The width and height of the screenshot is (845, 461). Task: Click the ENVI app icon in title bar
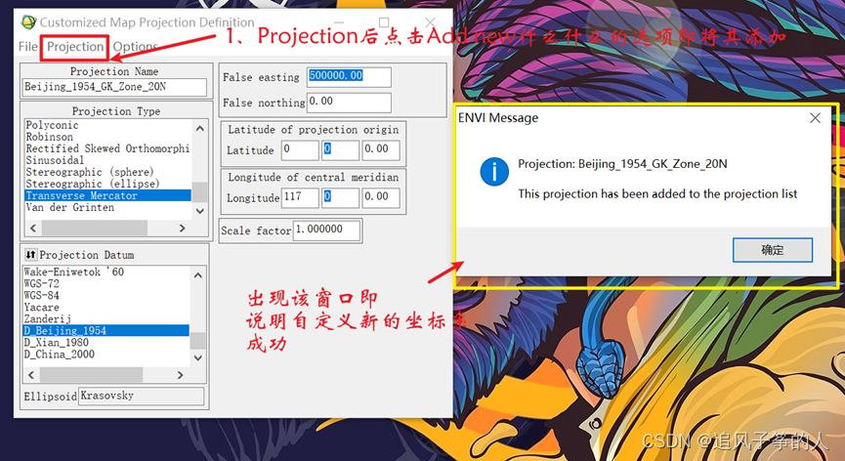tap(28, 22)
